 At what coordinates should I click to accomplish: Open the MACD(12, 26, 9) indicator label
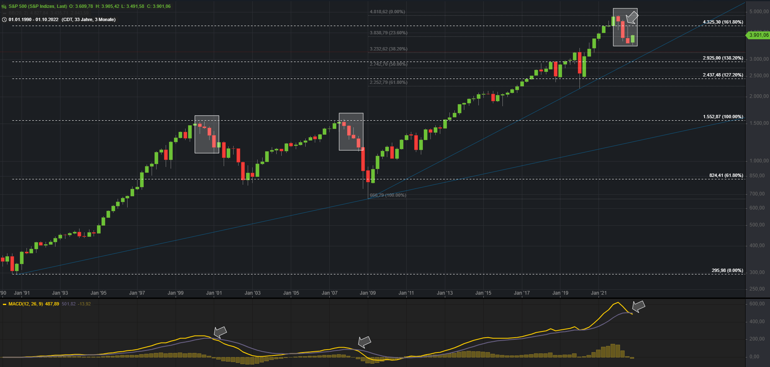[26, 304]
